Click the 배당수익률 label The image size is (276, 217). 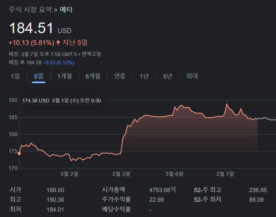pyautogui.click(x=116, y=209)
